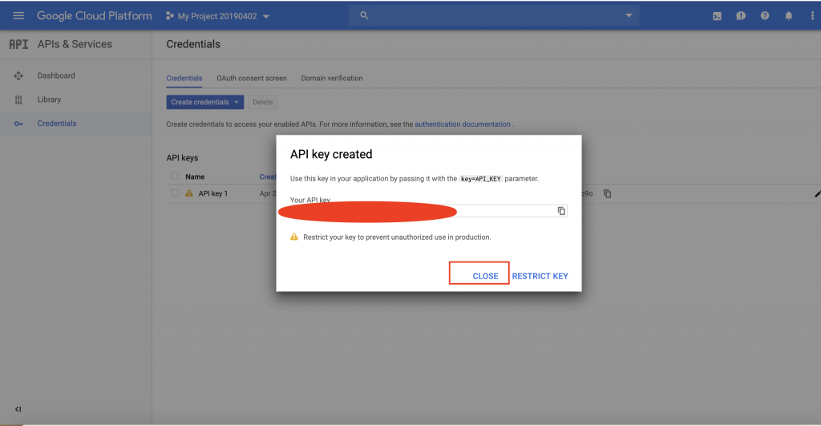Click the project selector hexagon icon
821x426 pixels.
pyautogui.click(x=170, y=16)
